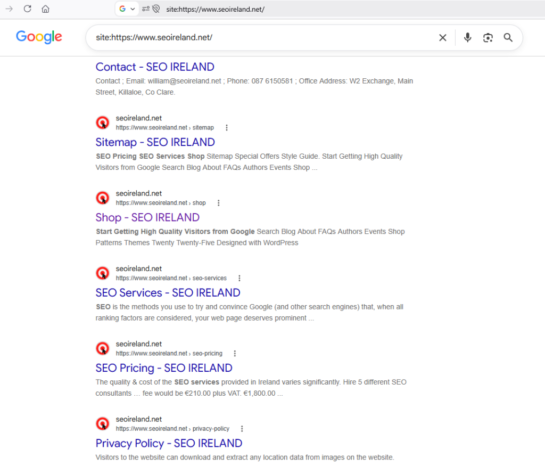The height and width of the screenshot is (474, 545).
Task: Visit the SEO Services - SEO IRELAND link
Action: pyautogui.click(x=168, y=293)
